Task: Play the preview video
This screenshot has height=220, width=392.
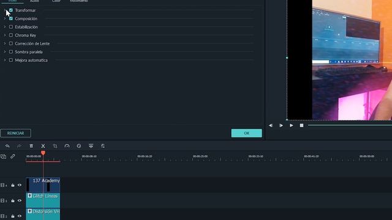Action: [292, 125]
